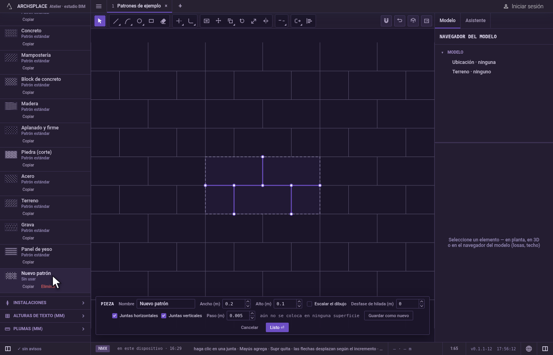Click Guardar como nuevo button
This screenshot has width=553, height=355.
(389, 316)
